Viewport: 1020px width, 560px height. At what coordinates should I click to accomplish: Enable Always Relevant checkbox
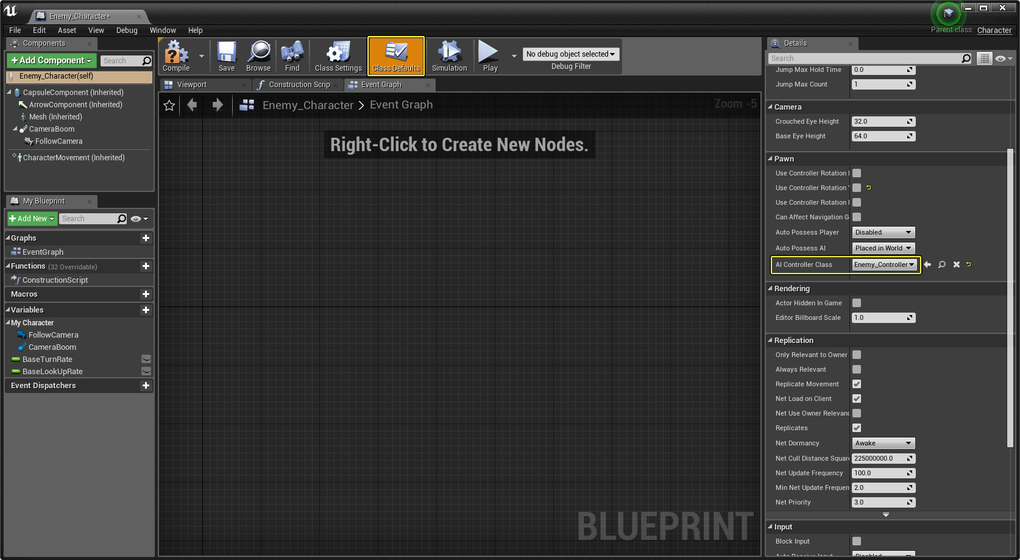[857, 369]
